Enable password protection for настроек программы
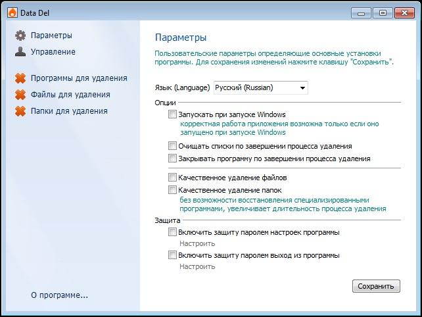The image size is (422, 317). click(172, 232)
